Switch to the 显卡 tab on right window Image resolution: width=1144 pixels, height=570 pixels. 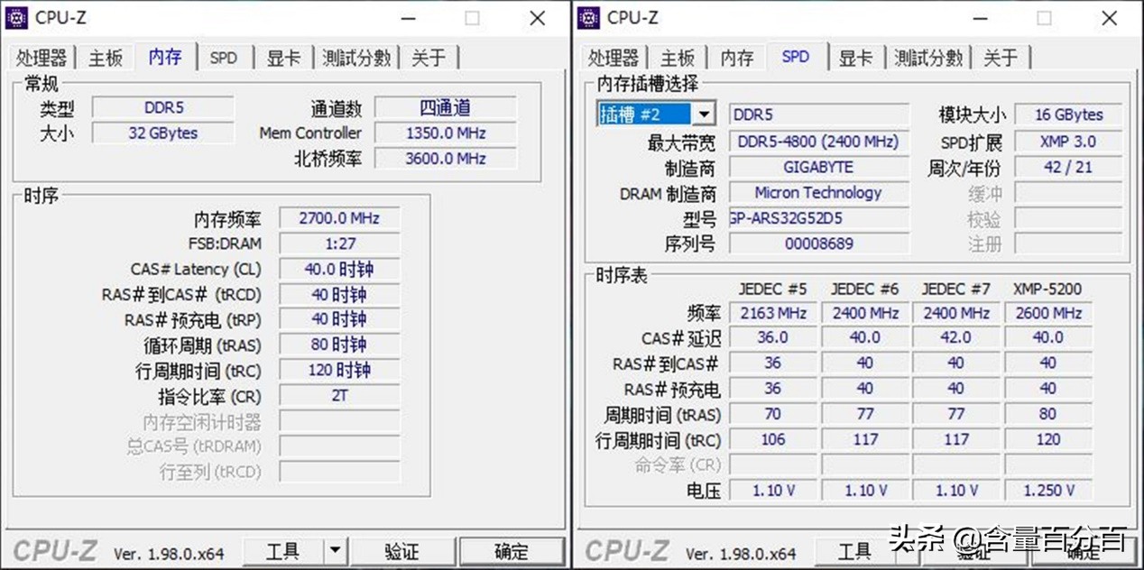855,56
